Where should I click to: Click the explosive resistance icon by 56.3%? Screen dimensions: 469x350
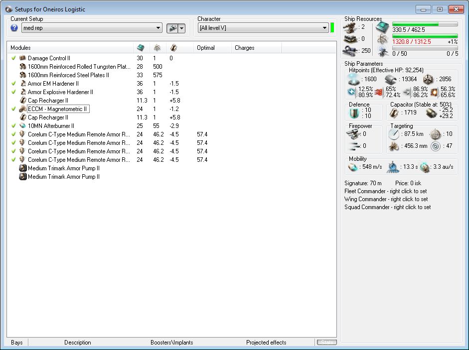point(434,93)
